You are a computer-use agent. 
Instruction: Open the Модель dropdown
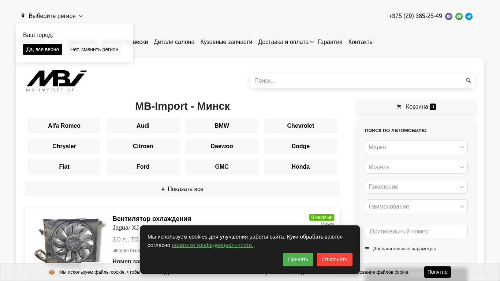point(416,167)
